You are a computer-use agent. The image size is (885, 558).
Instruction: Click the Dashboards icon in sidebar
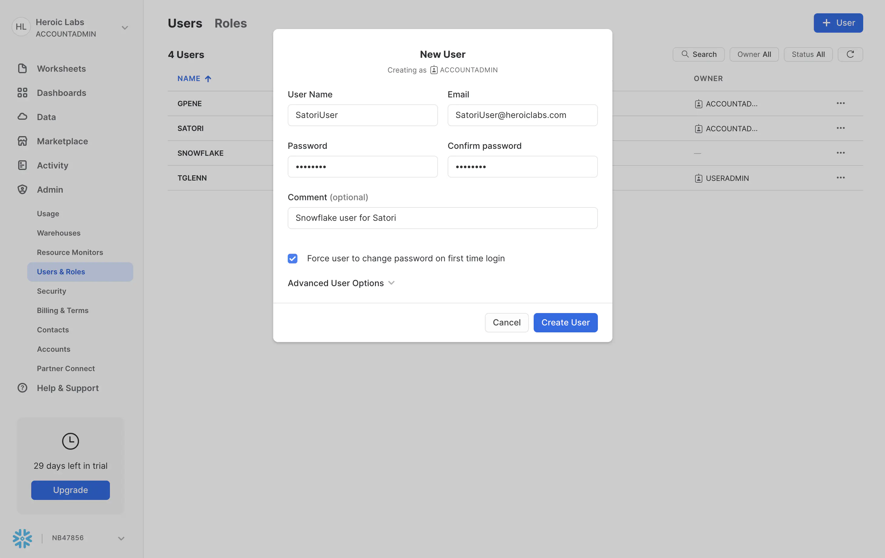pos(22,93)
